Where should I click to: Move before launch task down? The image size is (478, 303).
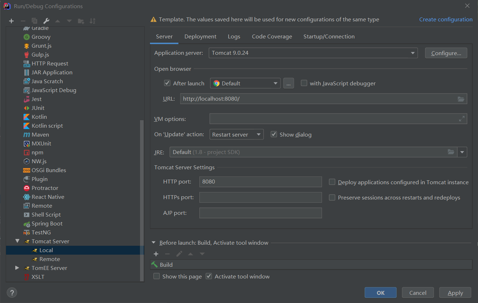tap(202, 254)
